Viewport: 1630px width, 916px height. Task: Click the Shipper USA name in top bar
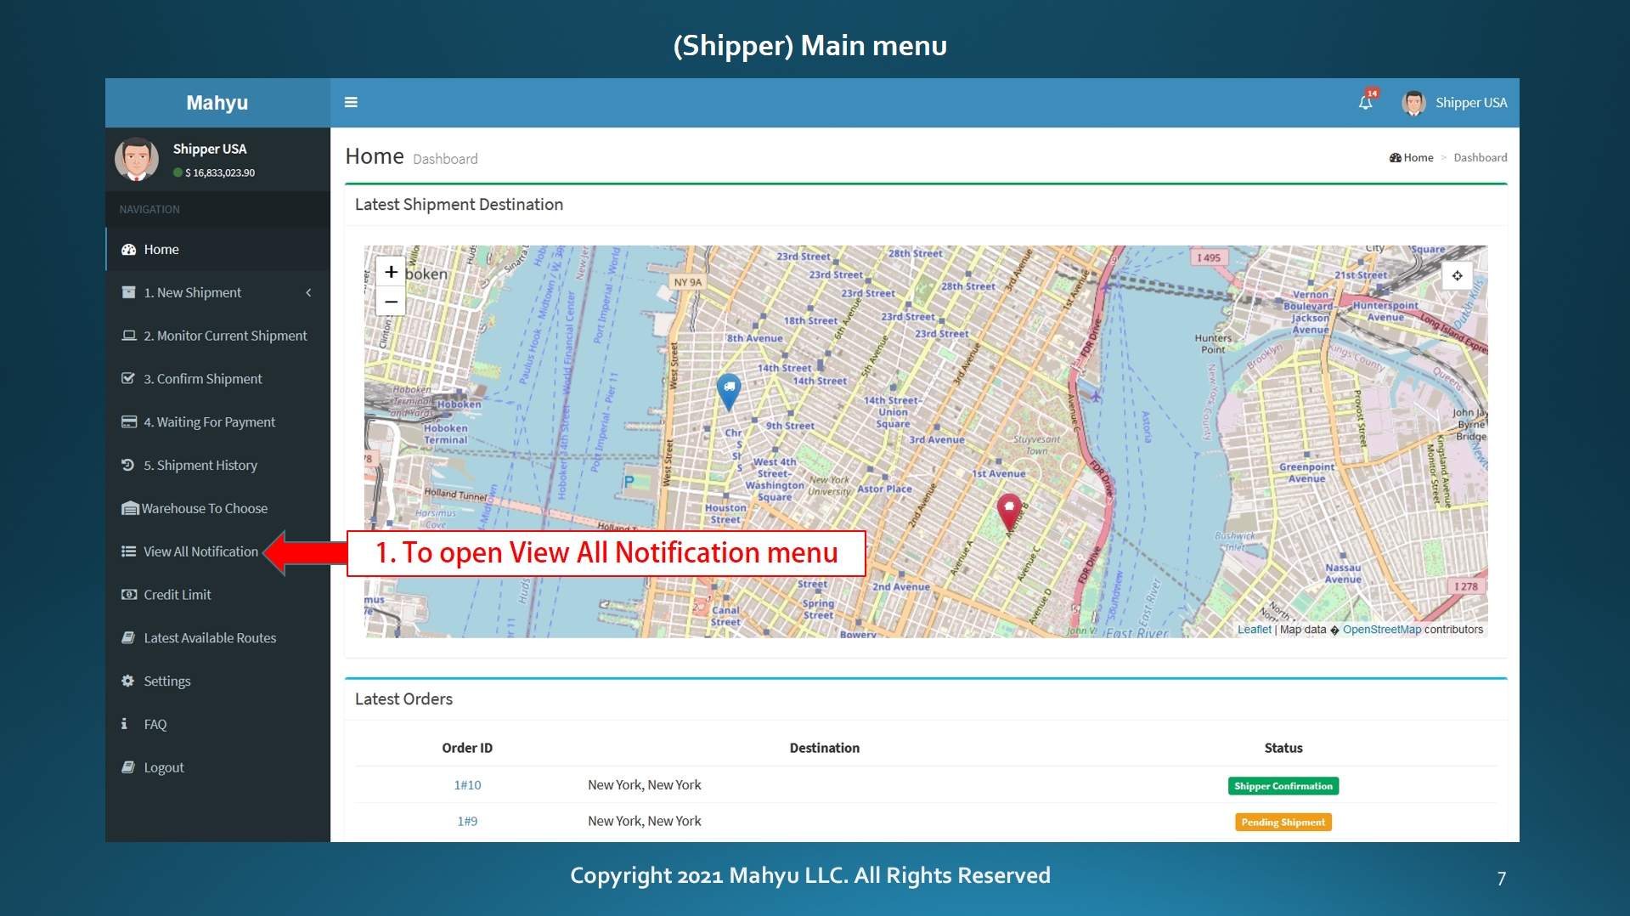click(x=1471, y=102)
